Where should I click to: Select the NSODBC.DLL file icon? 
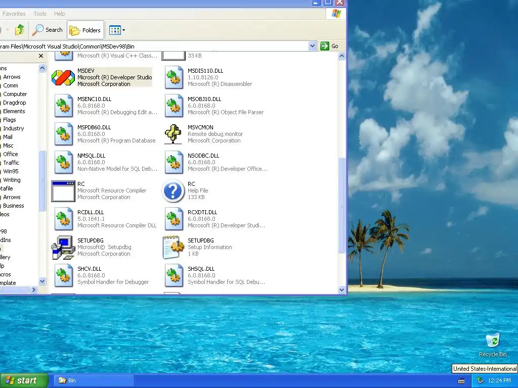[174, 163]
